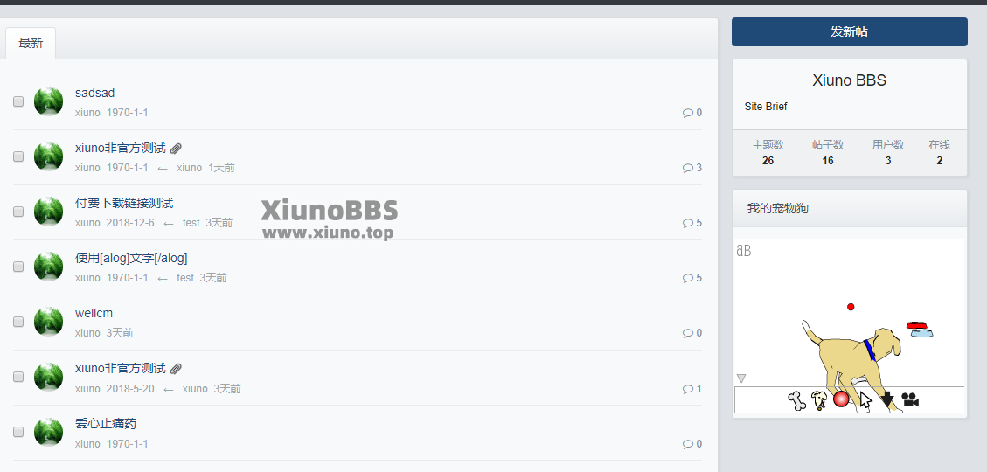Screen dimensions: 987x472
Task: Click the Xiuno BBS site title
Action: (x=849, y=80)
